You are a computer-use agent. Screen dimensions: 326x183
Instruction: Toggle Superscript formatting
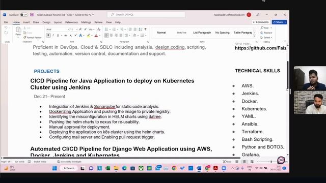pos(75,36)
